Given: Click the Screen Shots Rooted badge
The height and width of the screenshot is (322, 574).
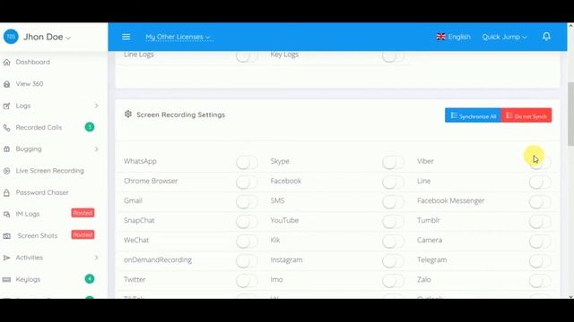Looking at the screenshot, I should (x=83, y=234).
